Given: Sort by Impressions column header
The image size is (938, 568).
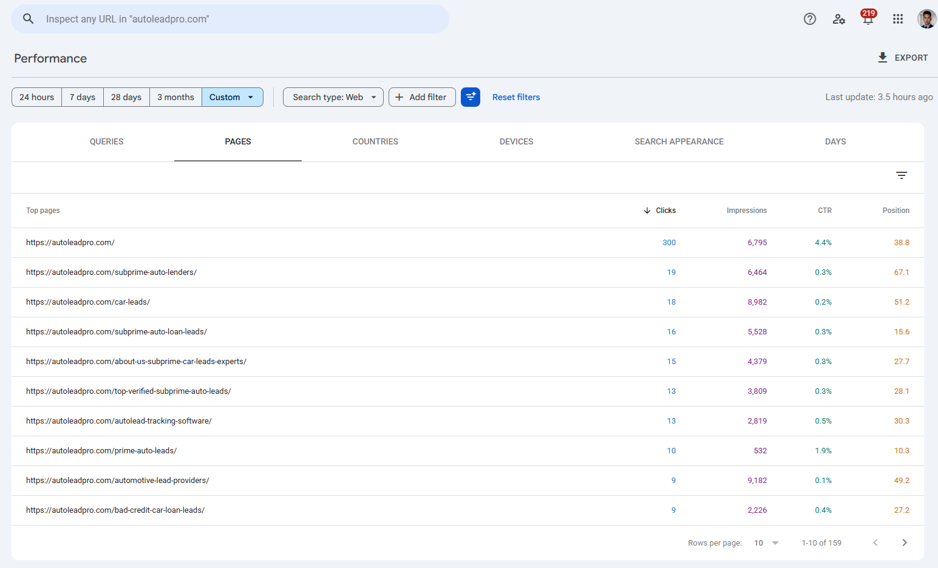Looking at the screenshot, I should click(747, 211).
